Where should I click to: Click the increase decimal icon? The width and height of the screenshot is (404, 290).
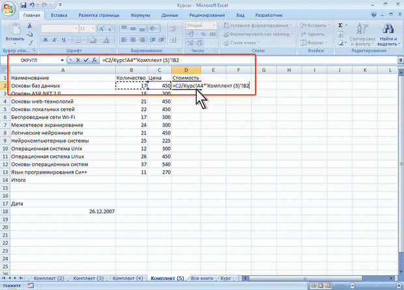190,43
